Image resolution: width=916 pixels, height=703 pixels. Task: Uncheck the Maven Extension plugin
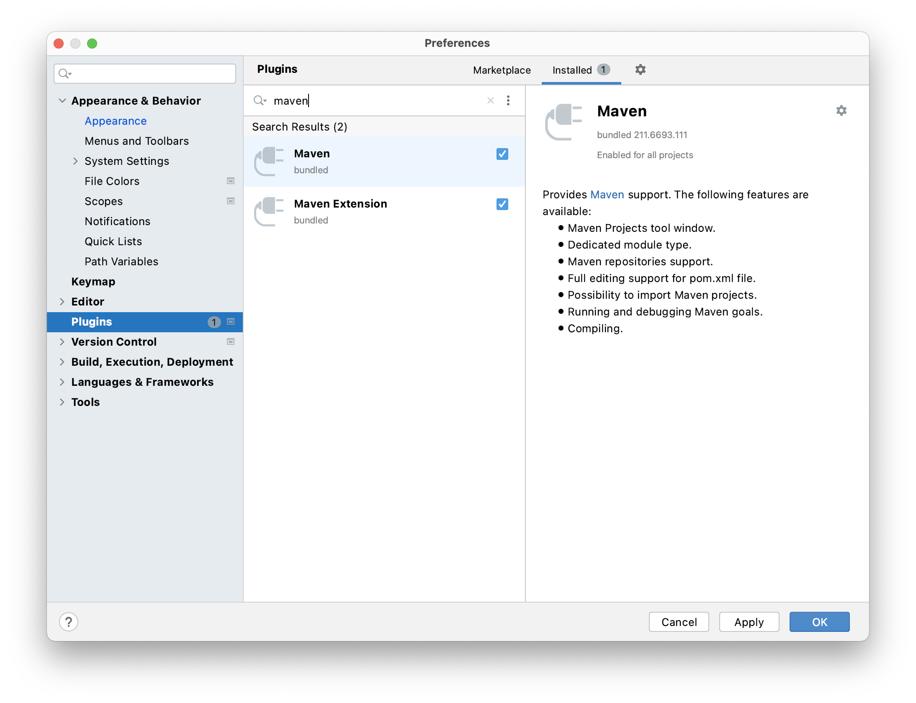(502, 204)
